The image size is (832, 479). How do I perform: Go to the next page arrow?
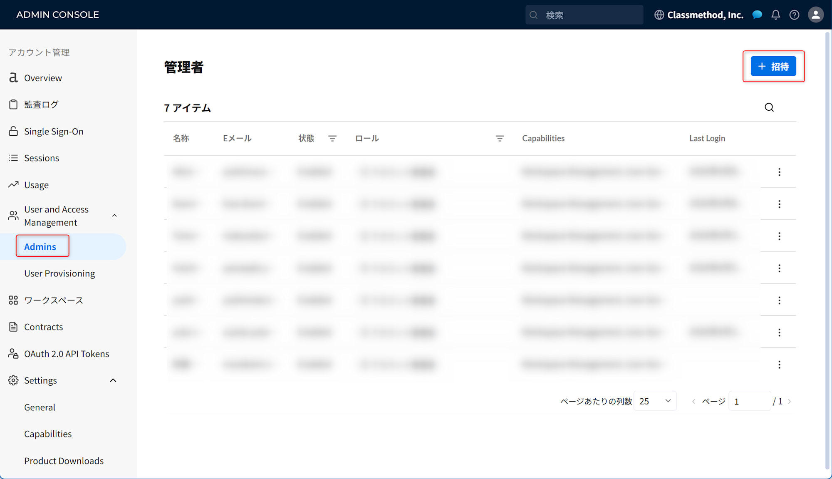[x=789, y=402]
